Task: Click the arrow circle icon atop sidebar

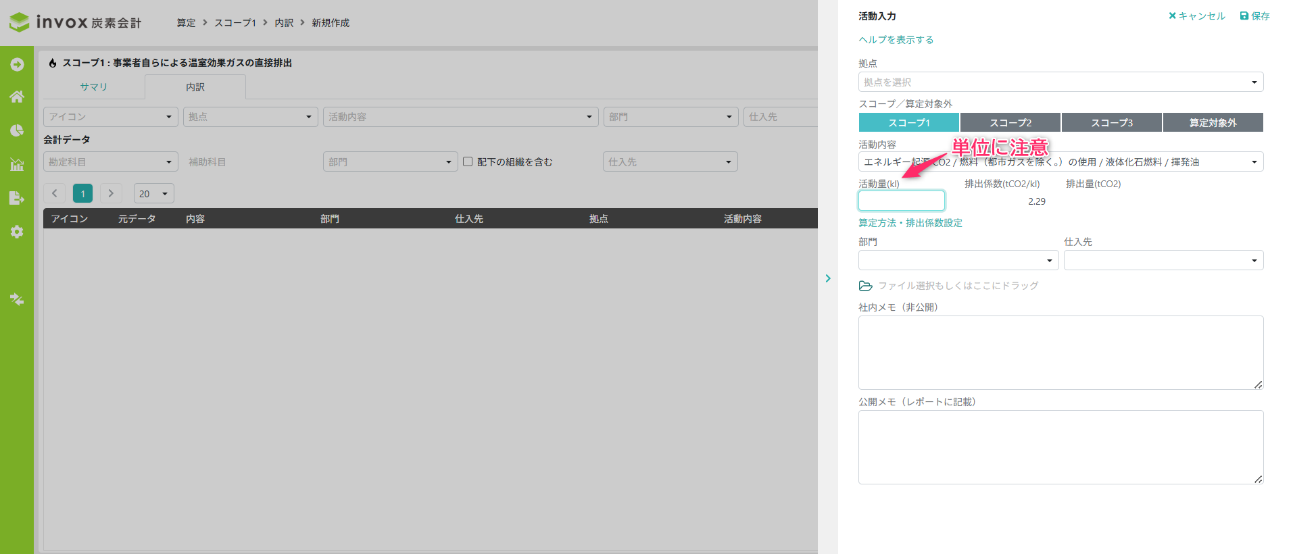Action: (17, 64)
